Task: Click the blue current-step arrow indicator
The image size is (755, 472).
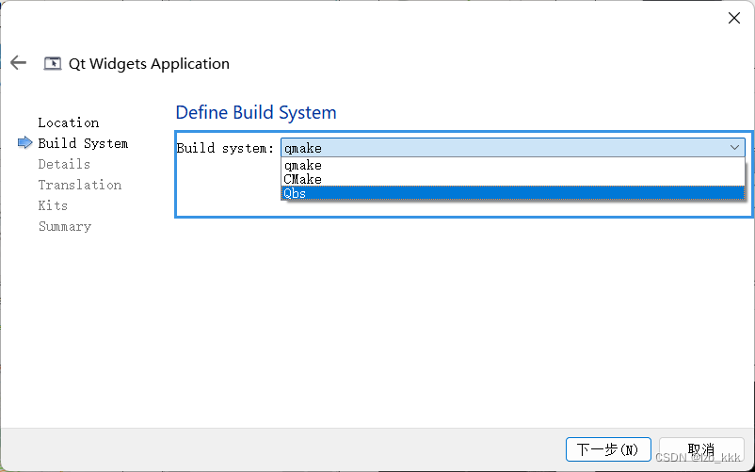Action: coord(25,143)
